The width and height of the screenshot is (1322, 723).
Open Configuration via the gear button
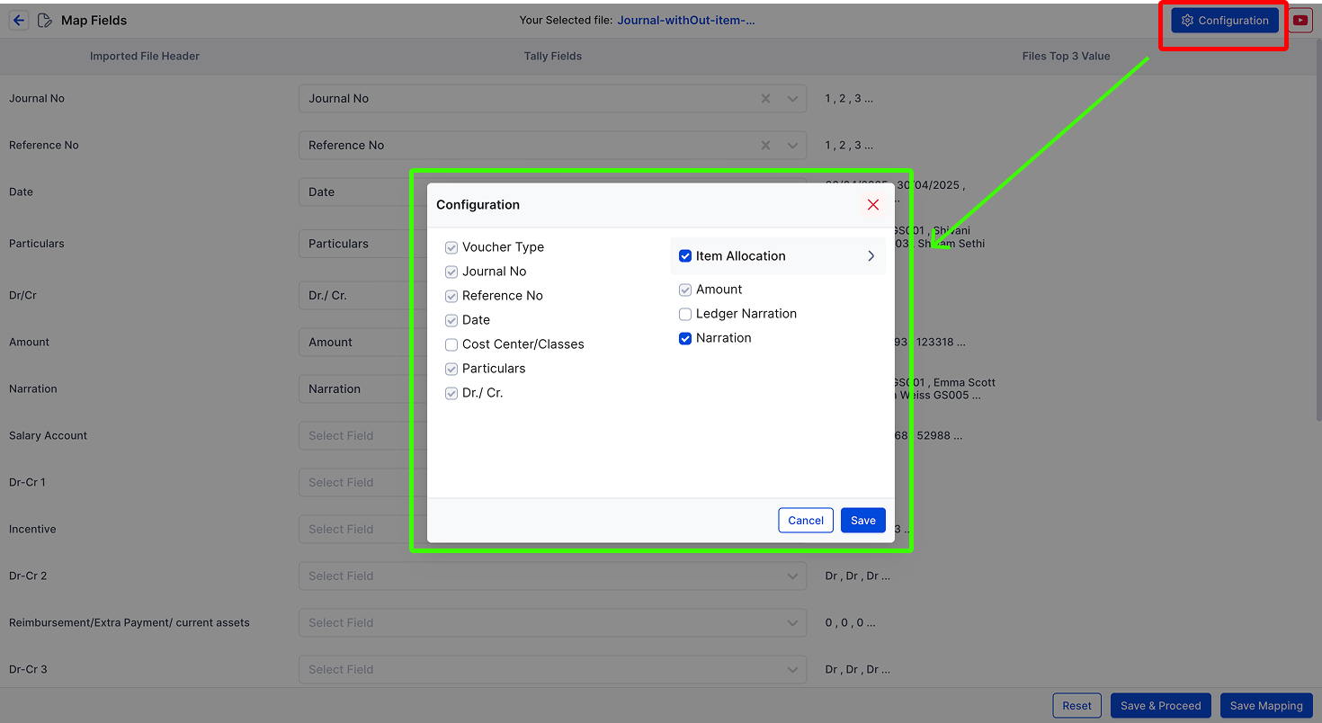click(x=1224, y=20)
